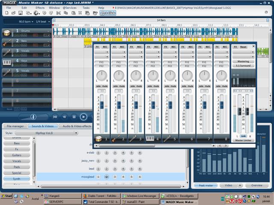Open the bpm tempo dropdown
The image size is (274, 205).
(29, 21)
